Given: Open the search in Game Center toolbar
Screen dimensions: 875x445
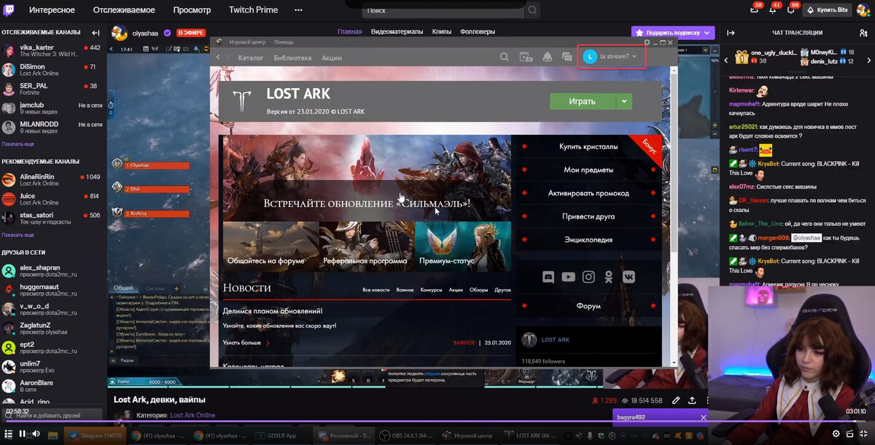Looking at the screenshot, I should [505, 57].
